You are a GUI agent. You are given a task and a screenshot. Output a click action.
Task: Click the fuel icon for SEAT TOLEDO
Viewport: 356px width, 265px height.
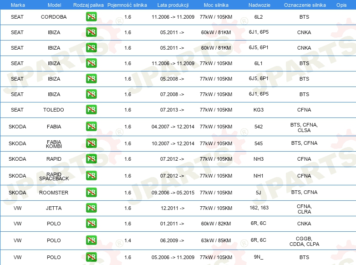tap(91, 110)
